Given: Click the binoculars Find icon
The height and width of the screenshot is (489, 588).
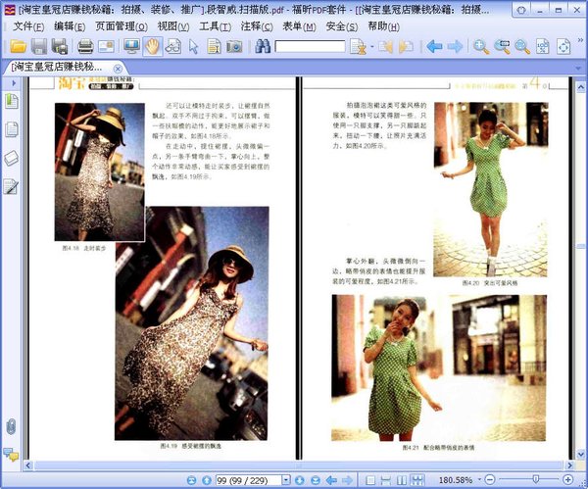Looking at the screenshot, I should coord(263,46).
